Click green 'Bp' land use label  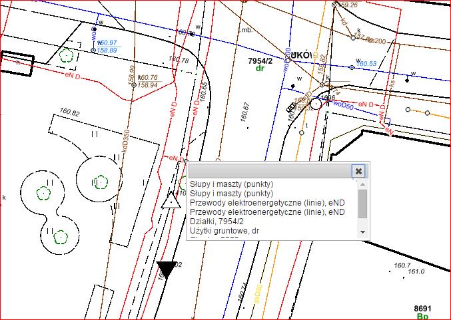point(422,317)
